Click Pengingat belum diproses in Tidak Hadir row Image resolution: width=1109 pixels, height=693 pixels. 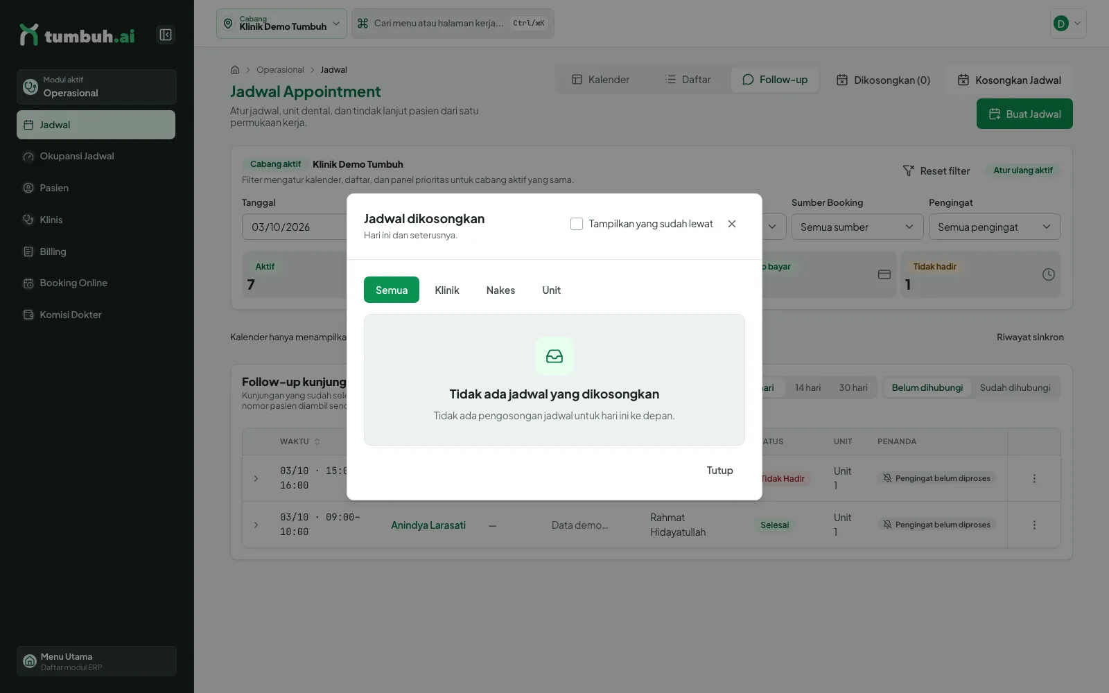936,478
